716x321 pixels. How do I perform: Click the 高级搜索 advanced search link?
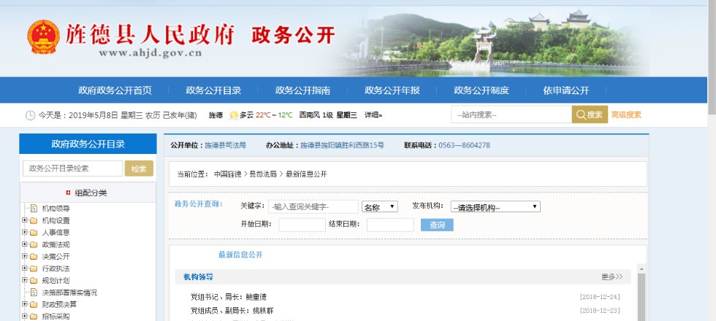626,115
